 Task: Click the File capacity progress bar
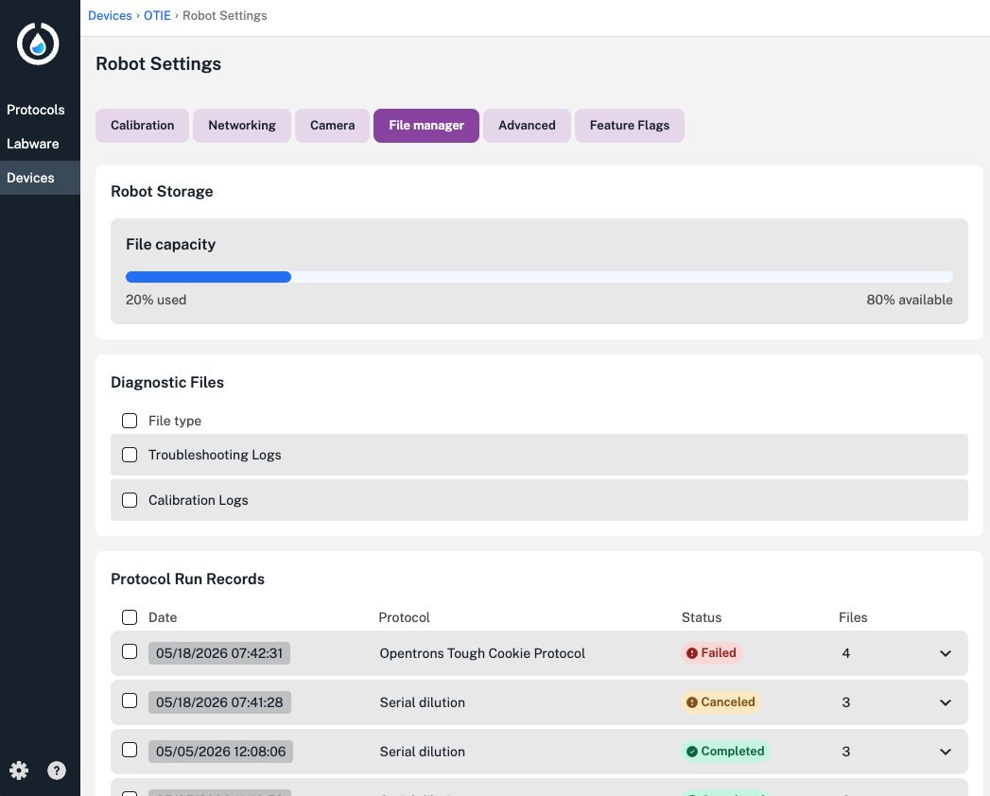(x=539, y=277)
